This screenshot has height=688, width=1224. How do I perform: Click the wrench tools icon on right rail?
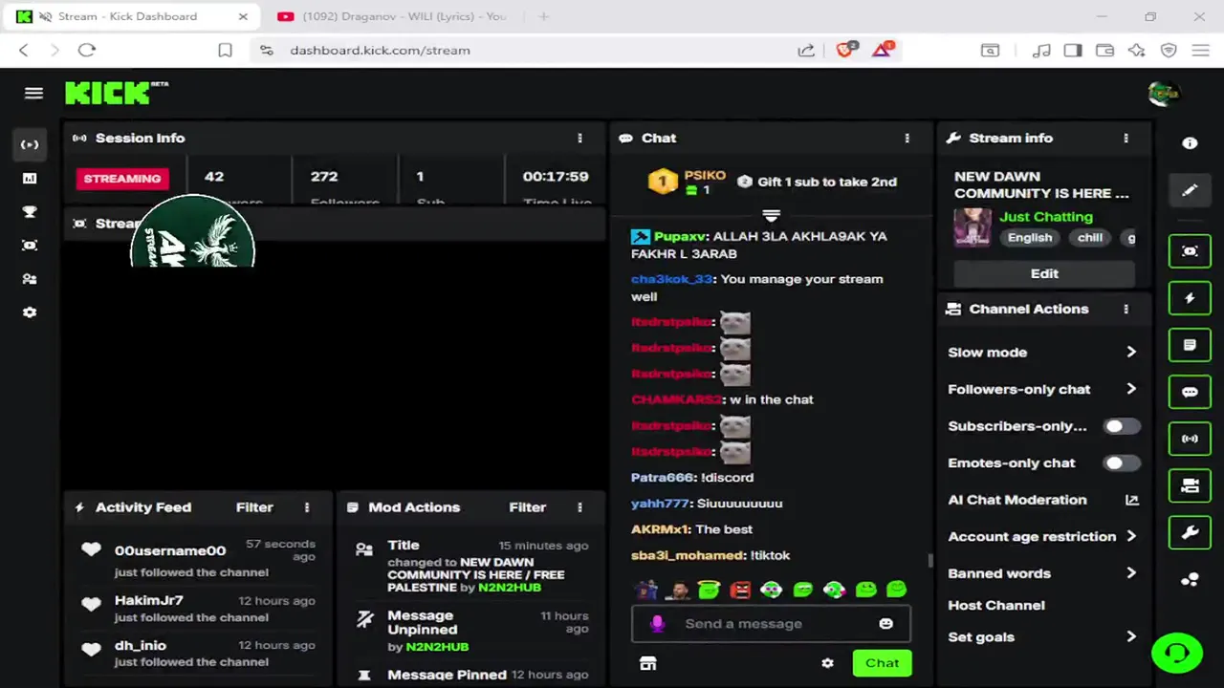point(1190,532)
